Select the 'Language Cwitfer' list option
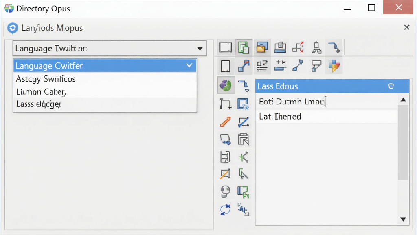This screenshot has width=417, height=235. (105, 66)
